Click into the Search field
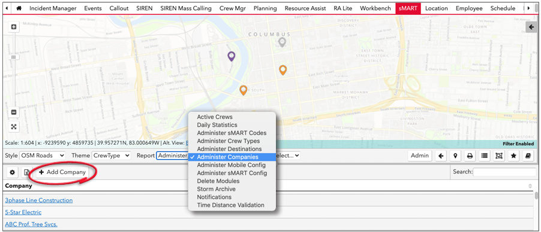The image size is (541, 232). click(504, 172)
